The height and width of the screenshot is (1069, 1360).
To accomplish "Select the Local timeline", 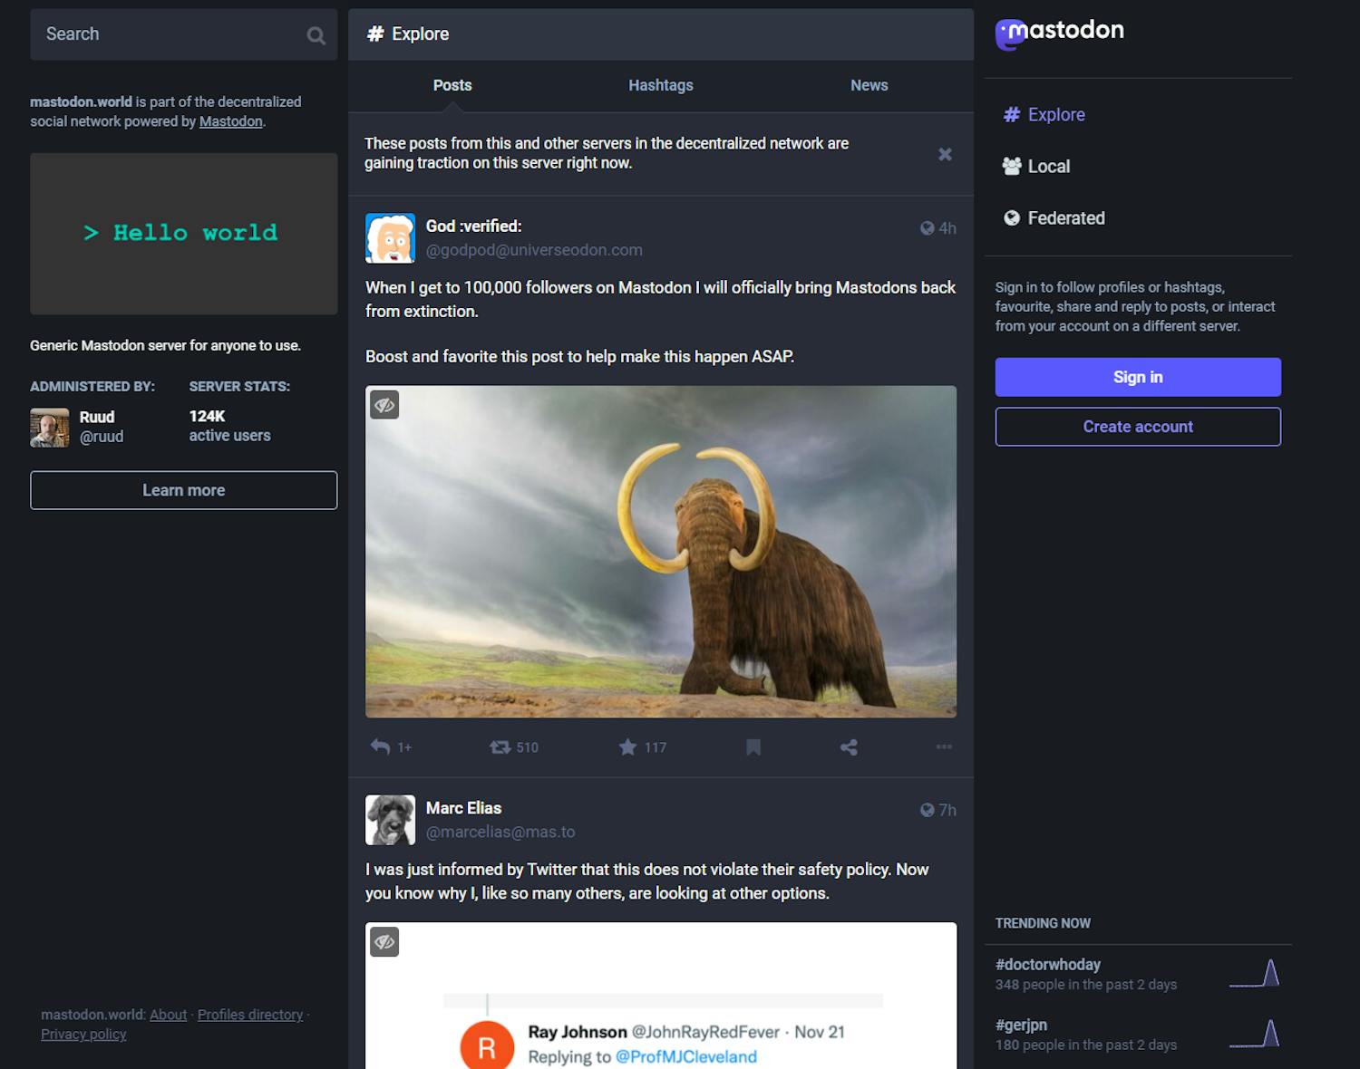I will click(x=1049, y=166).
